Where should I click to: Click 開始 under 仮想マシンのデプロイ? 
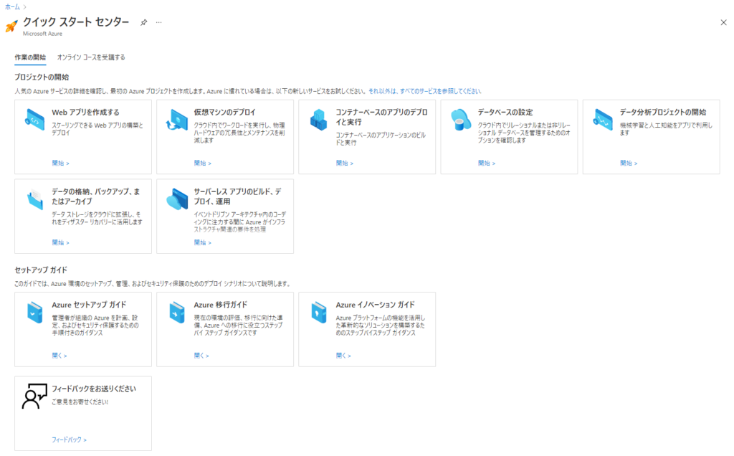coord(203,163)
